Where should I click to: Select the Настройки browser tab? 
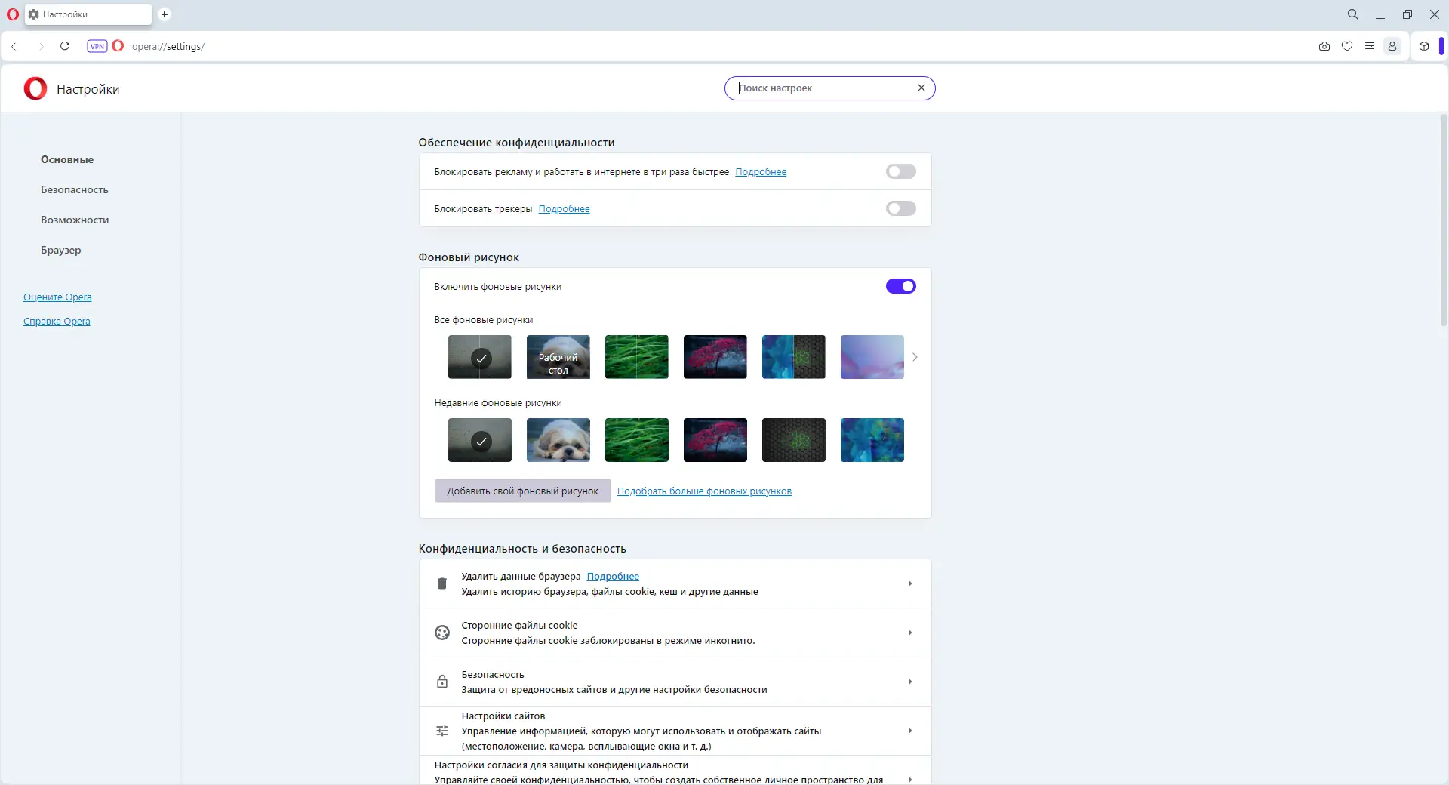[88, 14]
